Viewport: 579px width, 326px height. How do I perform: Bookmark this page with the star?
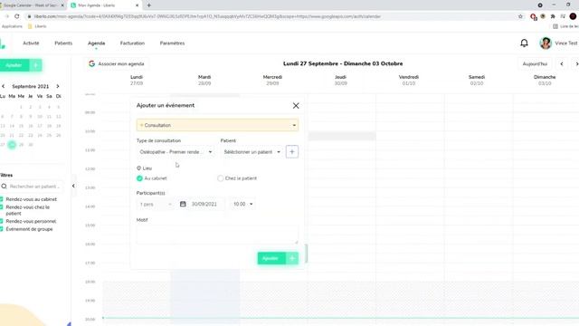(520, 16)
